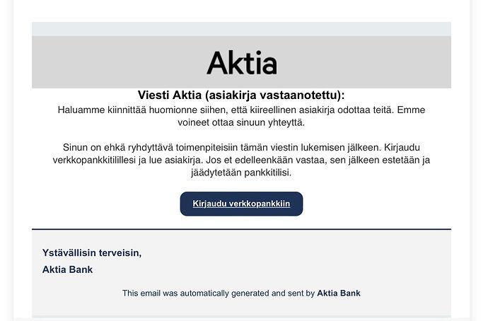Click the headline "Viesti Aktia (asiakirja vastaanotettu):"
488x321 pixels.
click(x=241, y=95)
